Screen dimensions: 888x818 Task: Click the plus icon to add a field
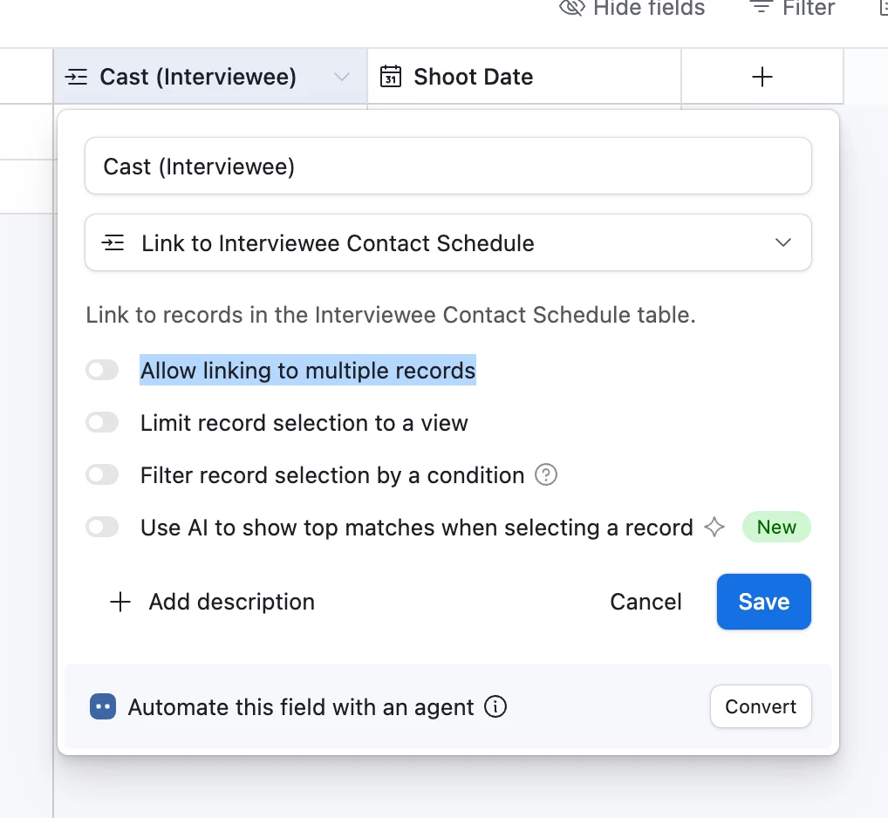coord(762,77)
